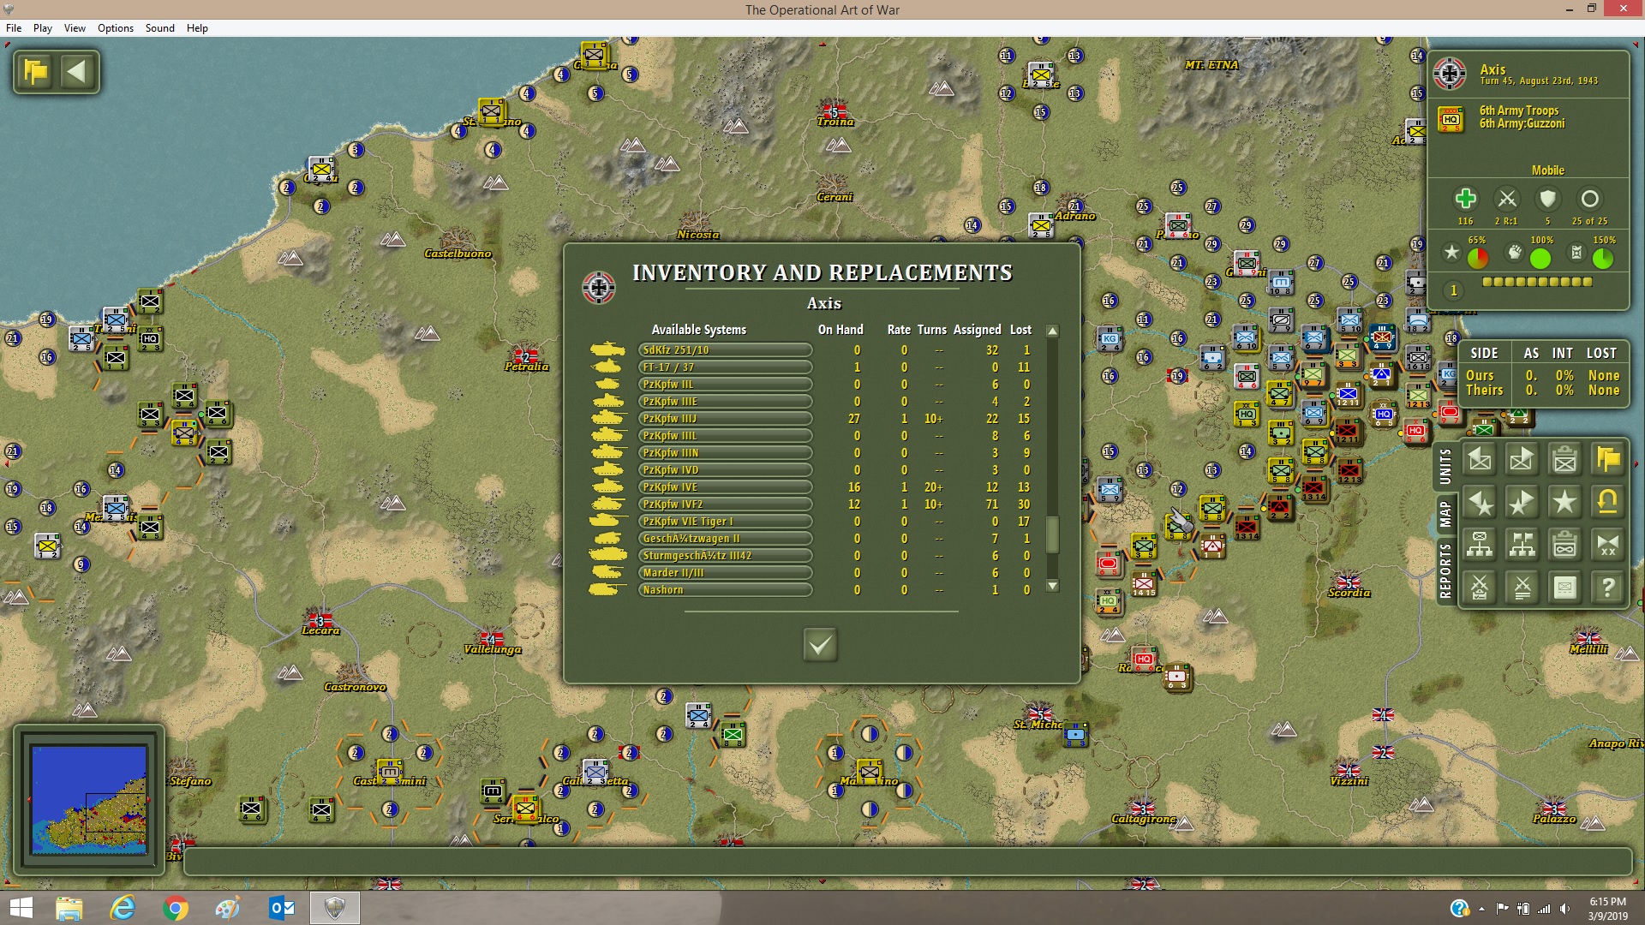Click the shield defense icon
Screen dimensions: 1645x925
point(1547,199)
